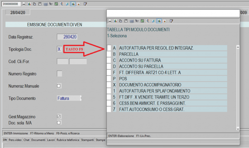
Task: Click the calculator icon in popup toolbar
Action: [132, 21]
